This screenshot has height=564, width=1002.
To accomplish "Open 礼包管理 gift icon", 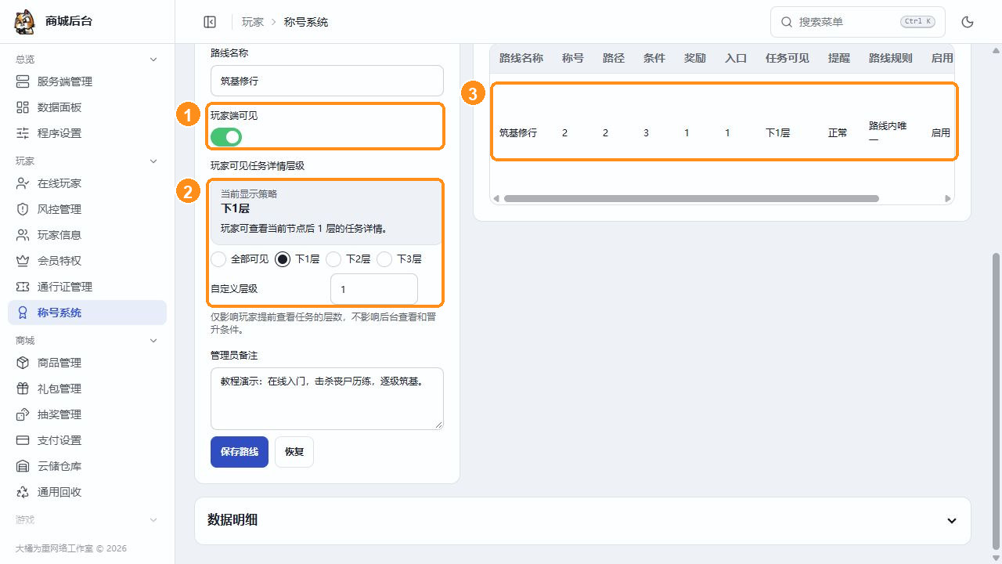I will tap(23, 389).
